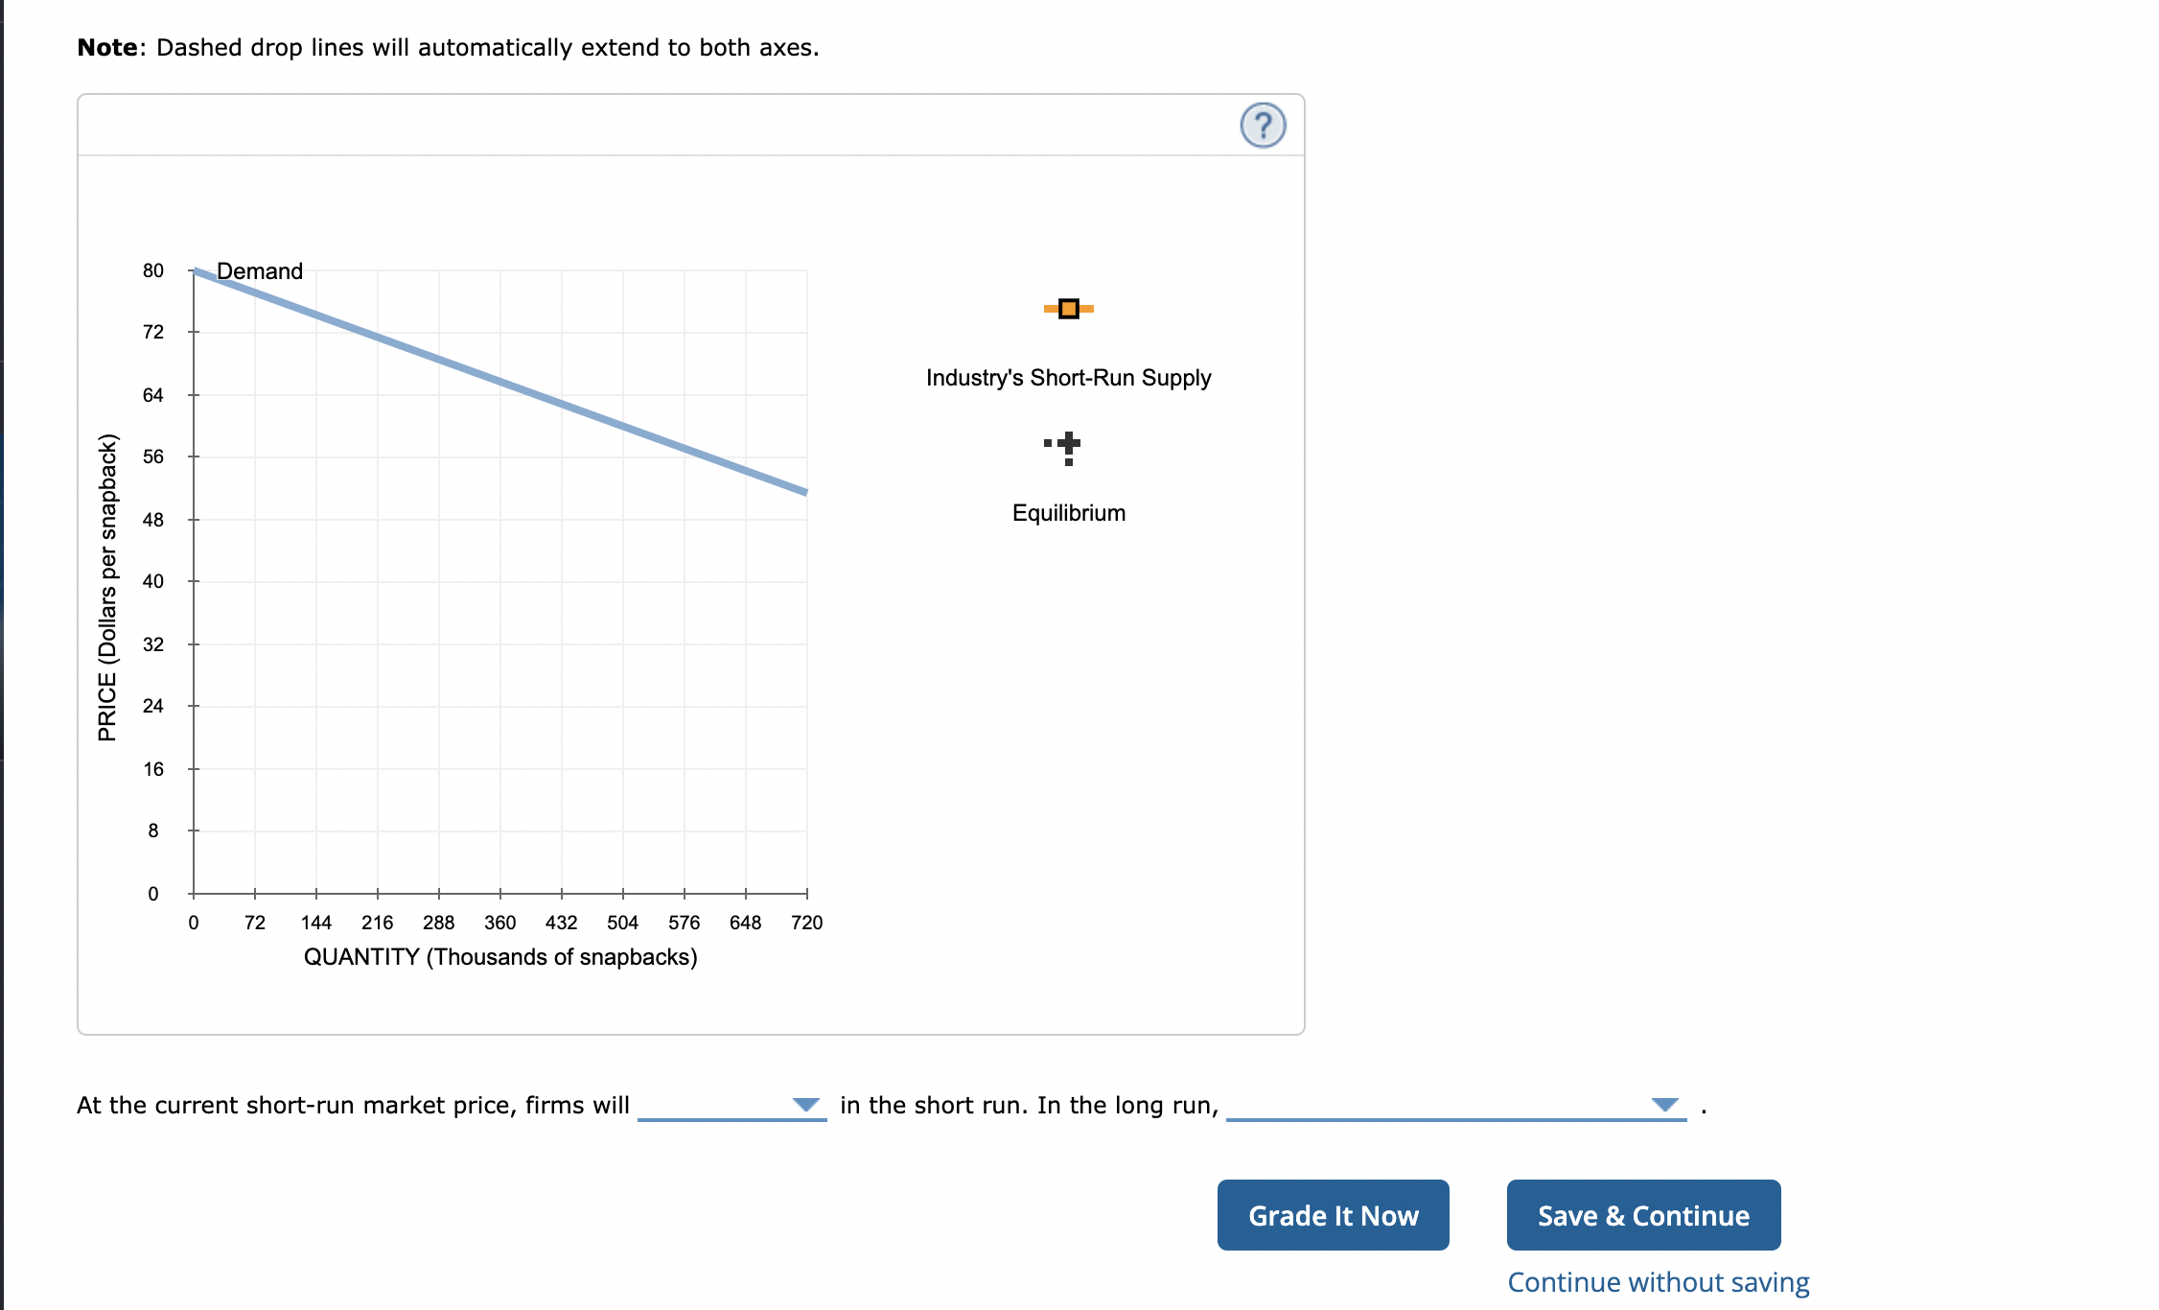
Task: Click the 720 quantity axis tick
Action: coord(808,922)
